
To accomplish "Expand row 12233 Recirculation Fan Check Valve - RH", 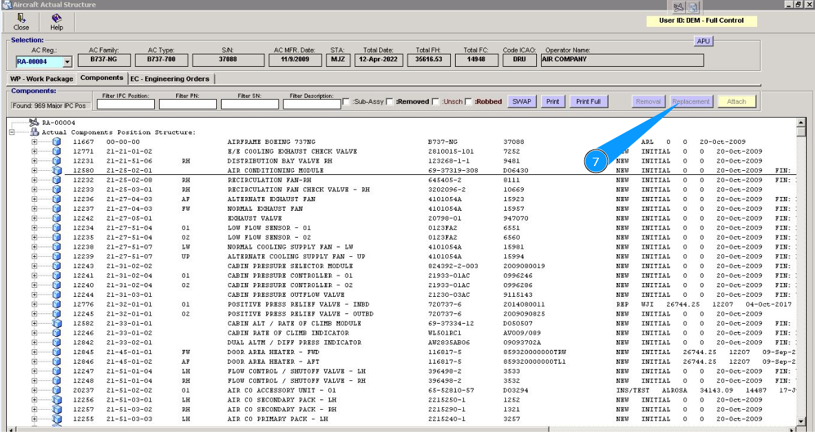I will tap(34, 190).
